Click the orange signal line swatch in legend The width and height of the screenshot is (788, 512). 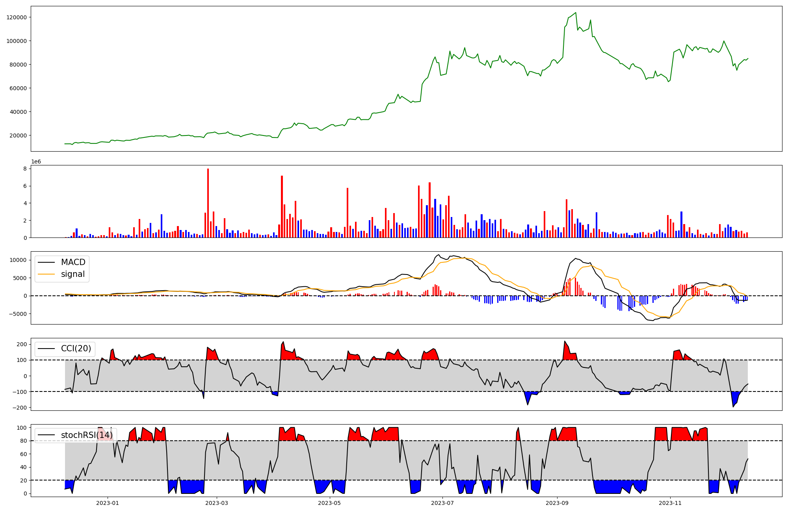46,274
